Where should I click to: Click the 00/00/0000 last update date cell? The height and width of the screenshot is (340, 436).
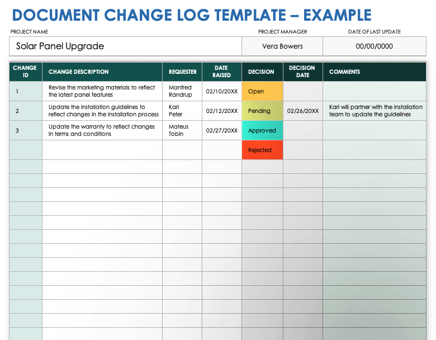pos(374,46)
